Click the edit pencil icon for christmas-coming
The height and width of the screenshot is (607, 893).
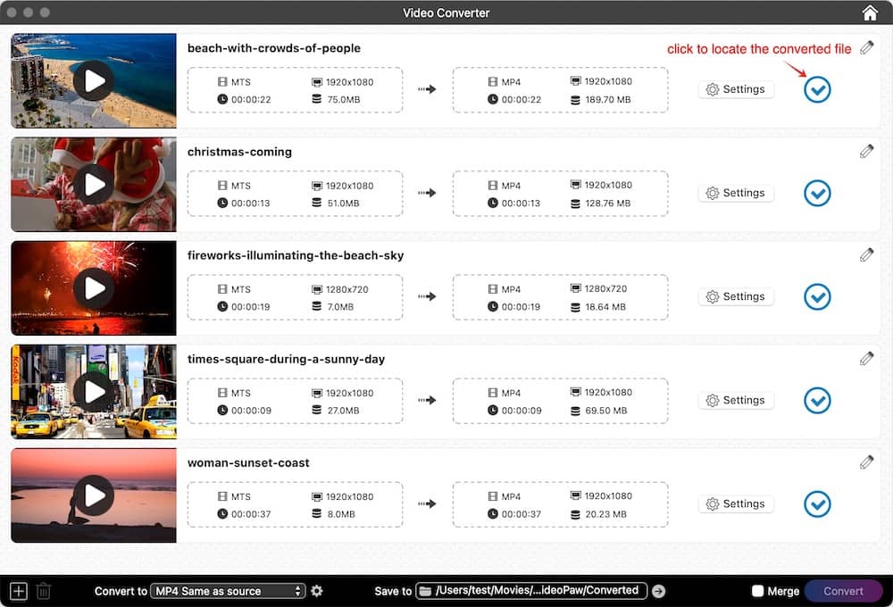pos(866,151)
